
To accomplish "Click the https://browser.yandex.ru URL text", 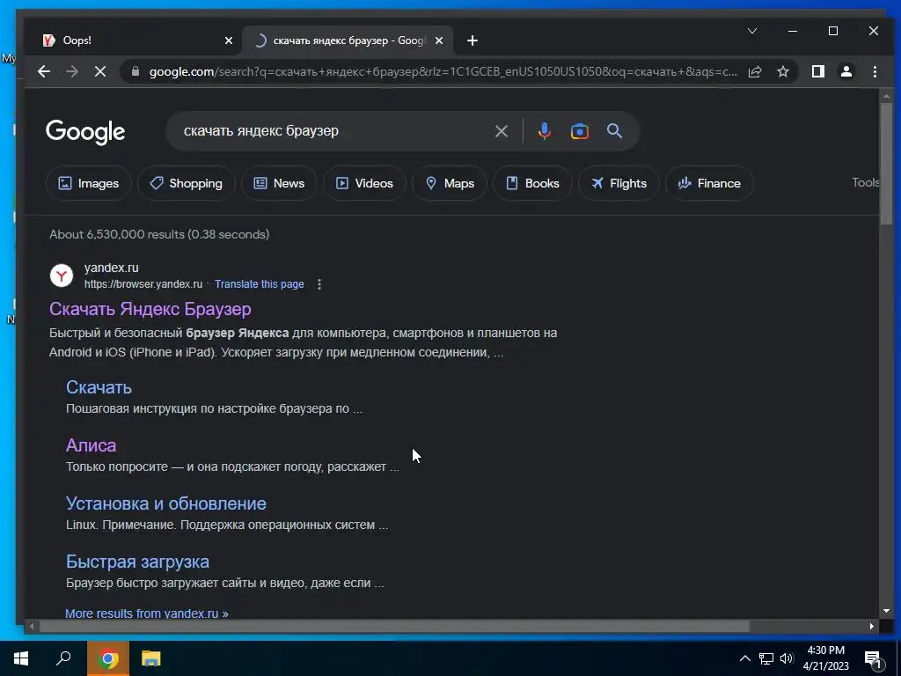I will [143, 284].
